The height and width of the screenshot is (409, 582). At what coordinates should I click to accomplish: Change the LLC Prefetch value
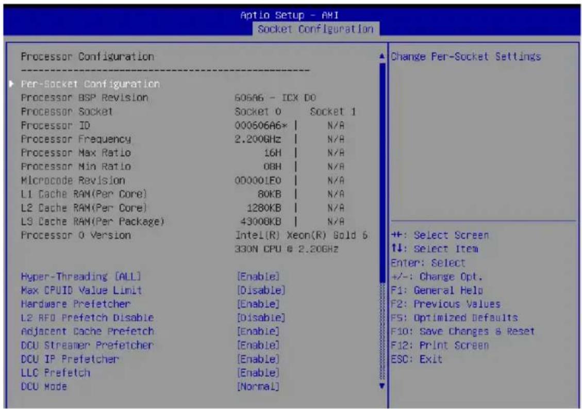[258, 373]
